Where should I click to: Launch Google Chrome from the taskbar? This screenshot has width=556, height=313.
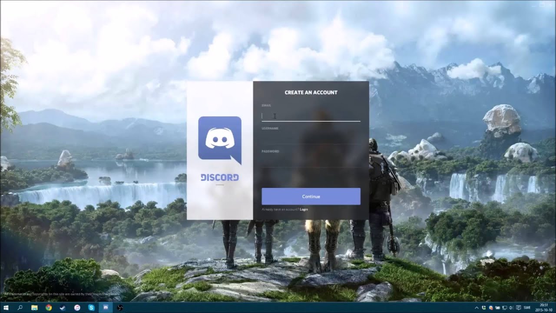49,307
